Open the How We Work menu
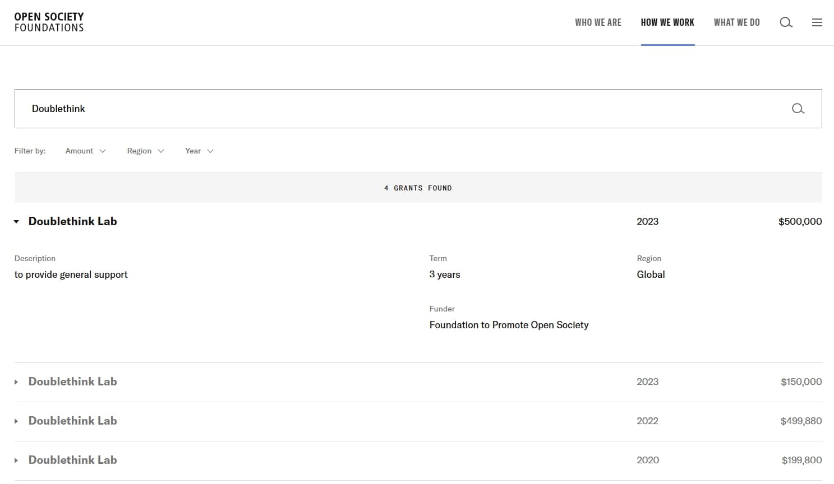 pyautogui.click(x=667, y=22)
